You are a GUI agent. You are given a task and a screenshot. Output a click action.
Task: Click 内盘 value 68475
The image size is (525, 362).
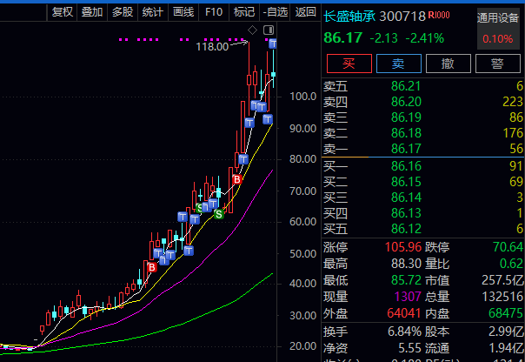(x=506, y=313)
